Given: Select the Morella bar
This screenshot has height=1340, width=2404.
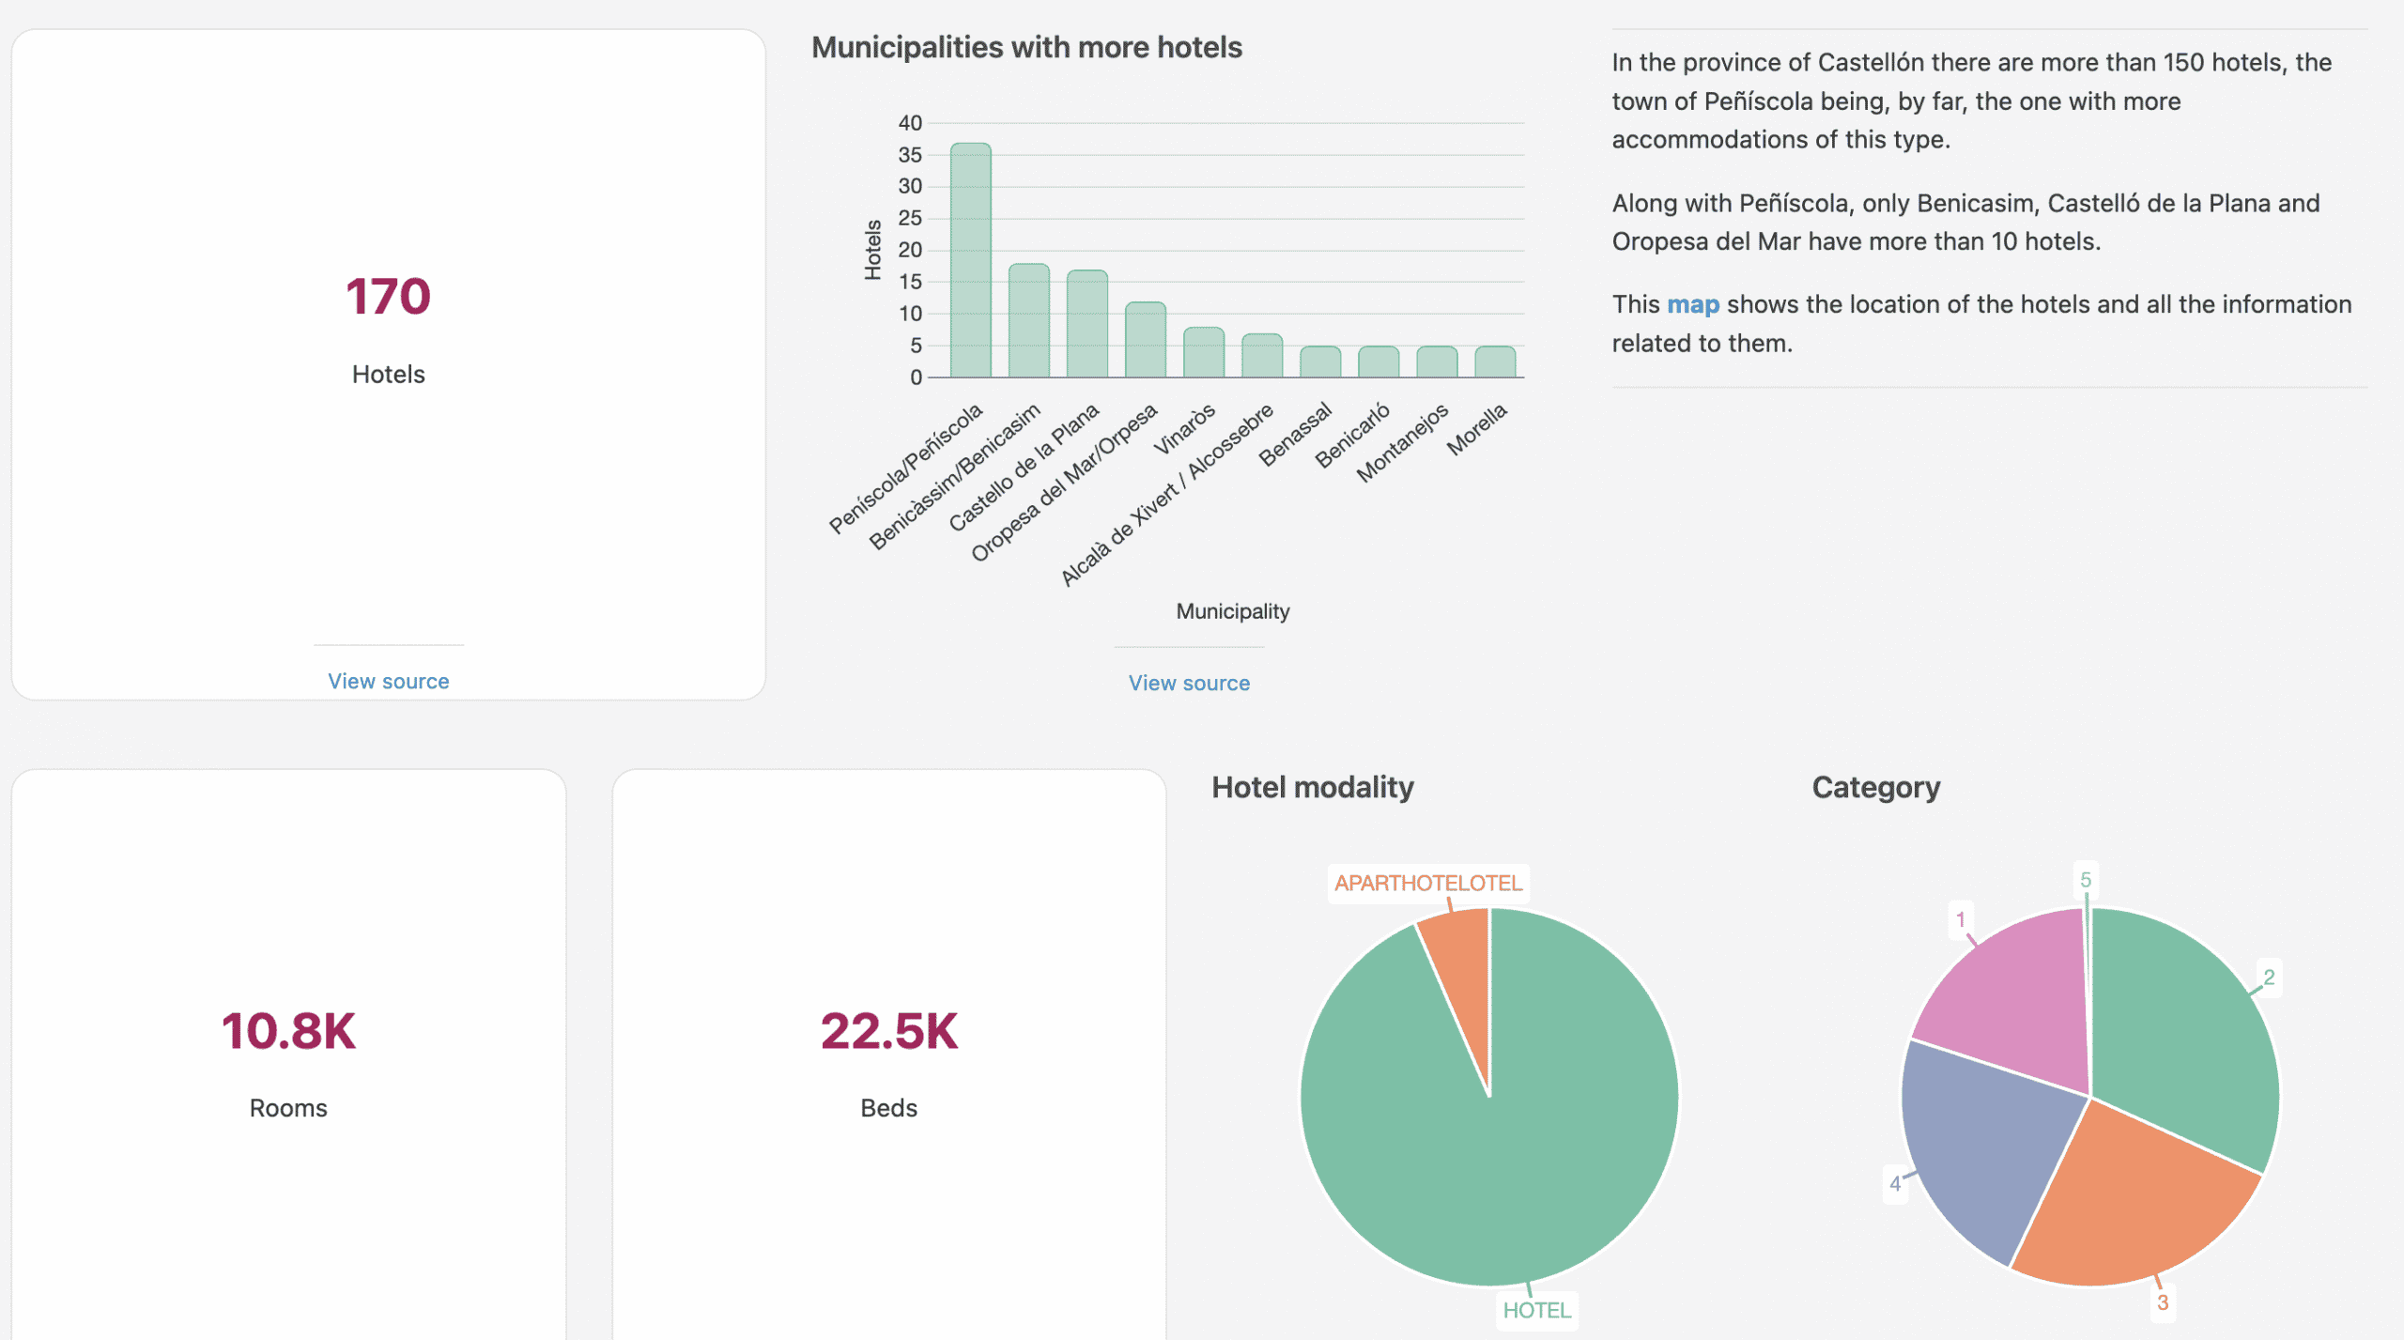Looking at the screenshot, I should pyautogui.click(x=1494, y=362).
